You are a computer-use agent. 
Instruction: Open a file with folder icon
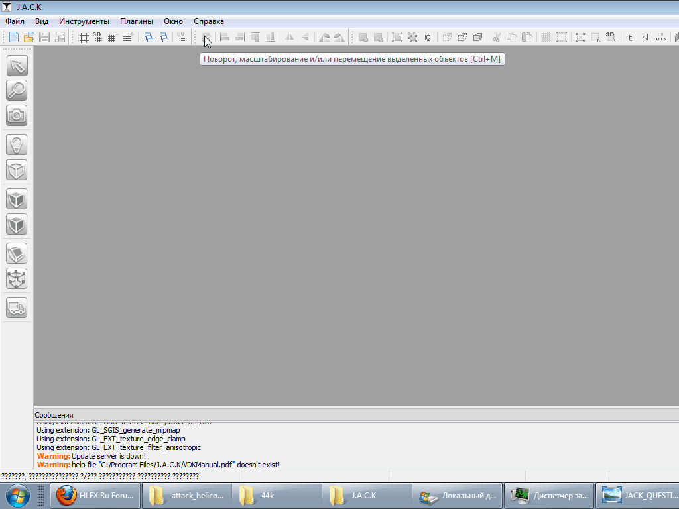point(29,38)
